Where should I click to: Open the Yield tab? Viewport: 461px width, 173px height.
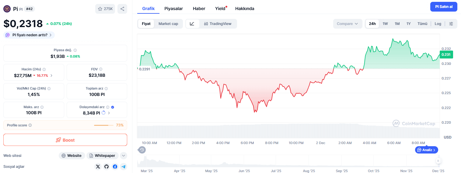(x=220, y=9)
